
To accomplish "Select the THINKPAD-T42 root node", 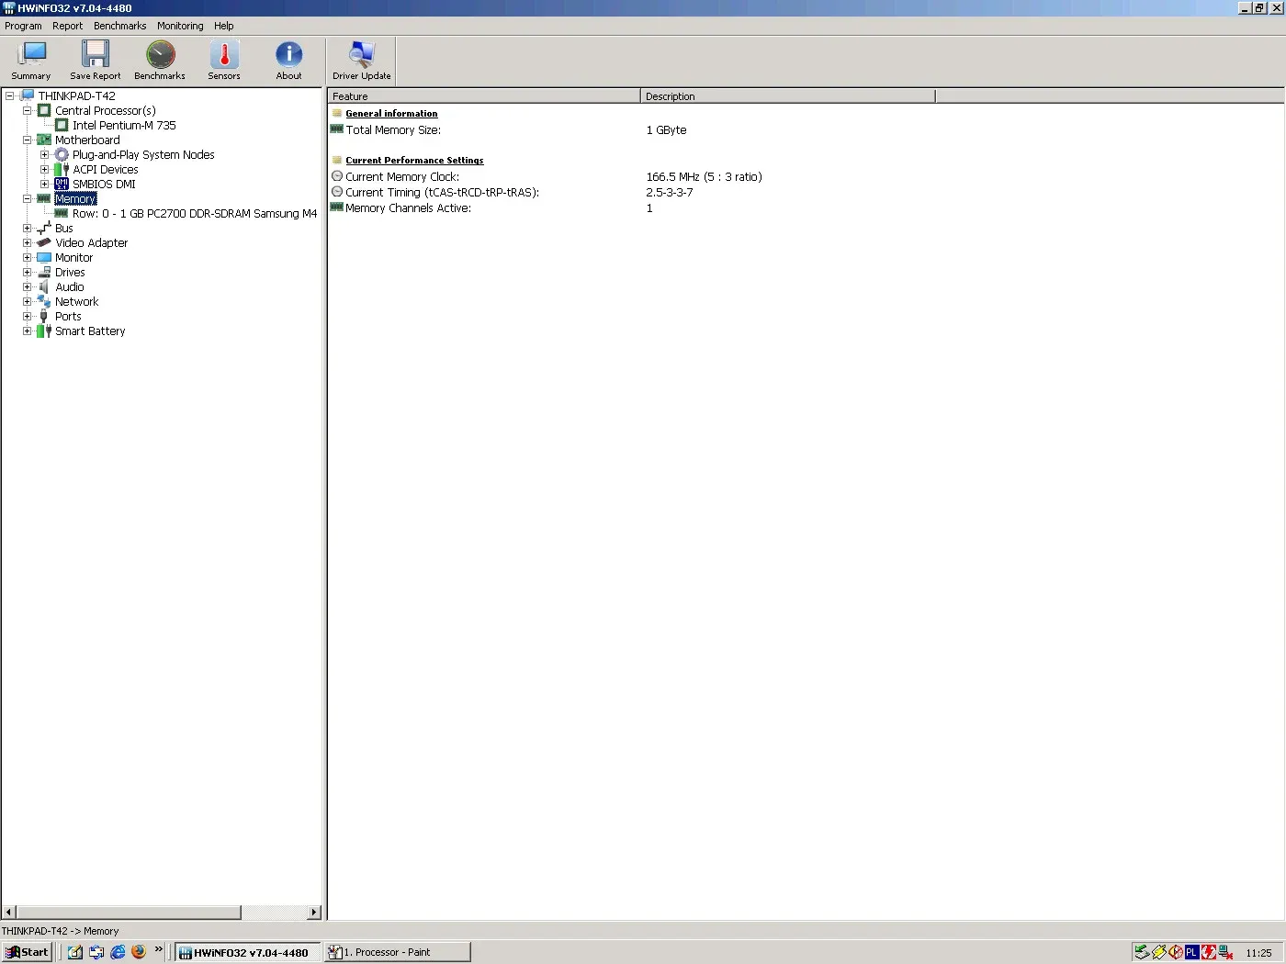I will 77,95.
